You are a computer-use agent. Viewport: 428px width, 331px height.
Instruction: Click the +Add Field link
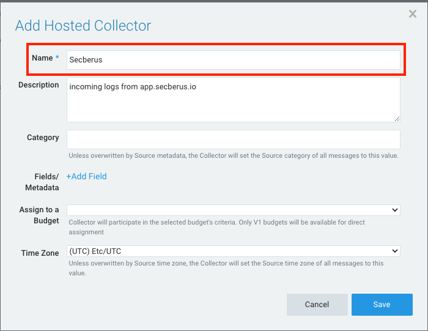point(87,176)
